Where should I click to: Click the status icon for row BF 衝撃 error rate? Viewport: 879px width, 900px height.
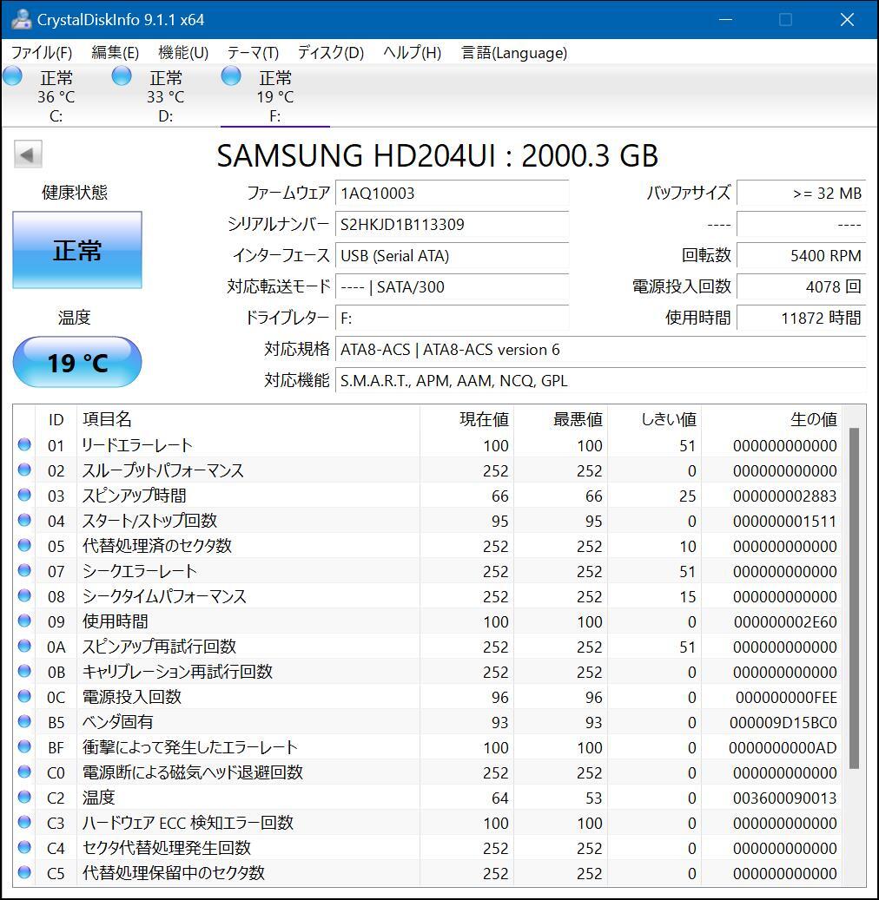[24, 746]
